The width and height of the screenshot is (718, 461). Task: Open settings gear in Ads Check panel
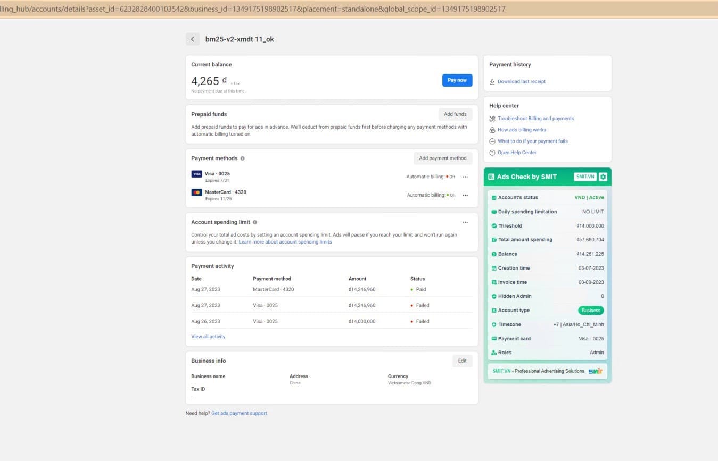(603, 177)
